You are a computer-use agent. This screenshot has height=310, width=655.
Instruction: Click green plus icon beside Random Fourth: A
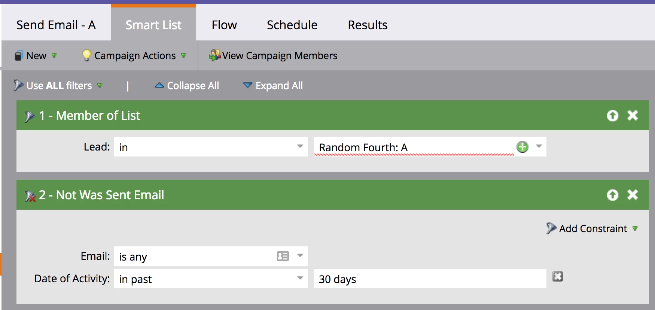coord(523,147)
